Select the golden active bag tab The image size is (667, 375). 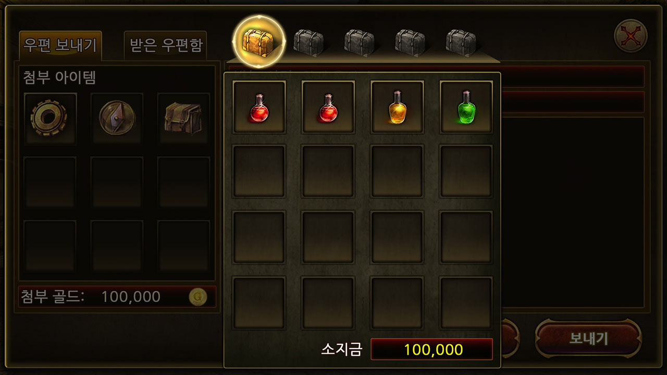(260, 41)
